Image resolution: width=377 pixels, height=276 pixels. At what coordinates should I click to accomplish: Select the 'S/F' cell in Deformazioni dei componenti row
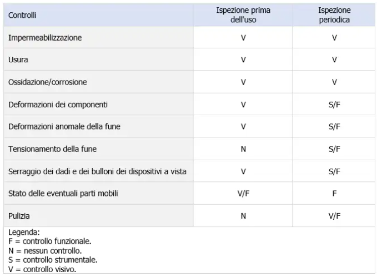[x=334, y=104]
